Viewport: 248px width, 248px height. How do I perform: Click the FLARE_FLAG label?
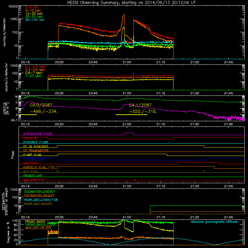click(32, 155)
